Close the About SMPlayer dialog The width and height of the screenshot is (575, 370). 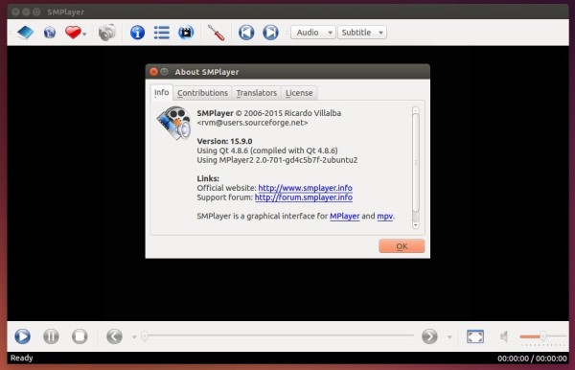[153, 72]
